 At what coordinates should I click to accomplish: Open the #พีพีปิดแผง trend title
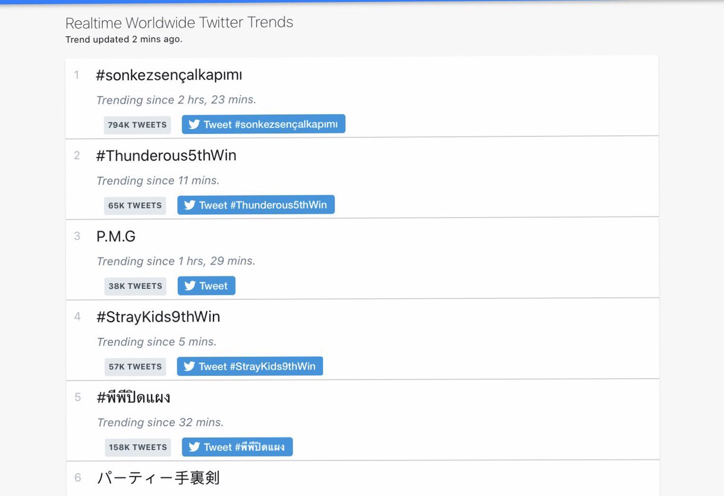(133, 398)
